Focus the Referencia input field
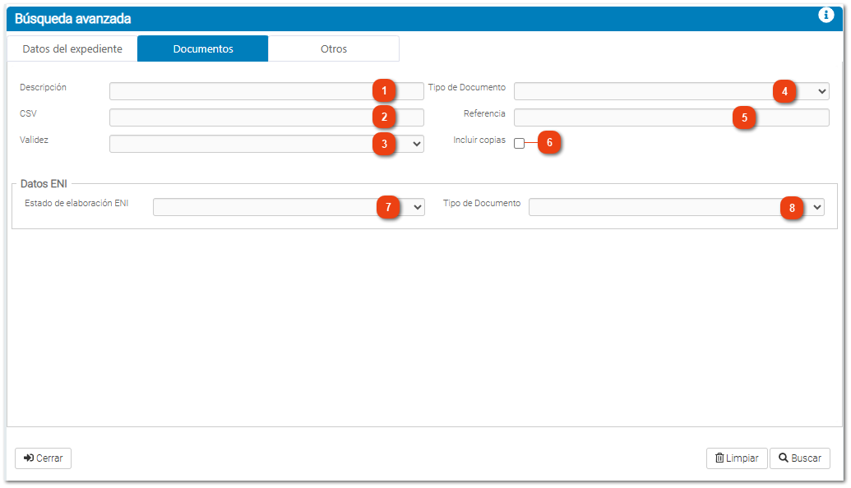This screenshot has height=488, width=851. (672, 117)
